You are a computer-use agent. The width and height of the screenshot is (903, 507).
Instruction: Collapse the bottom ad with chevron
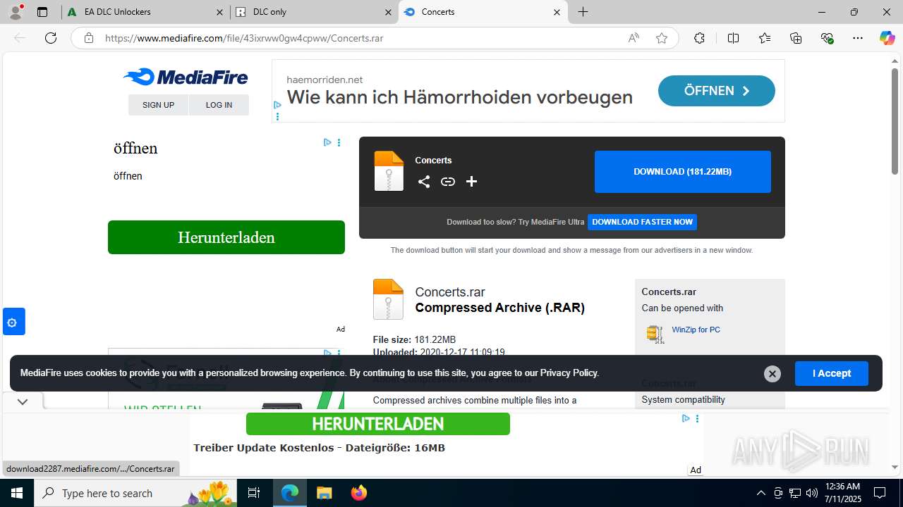pyautogui.click(x=23, y=402)
